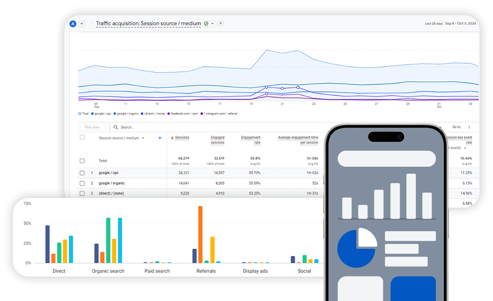Screen dimensions: 493x301
Task: Click the green checkmark status icon by the title
Action: 206,24
